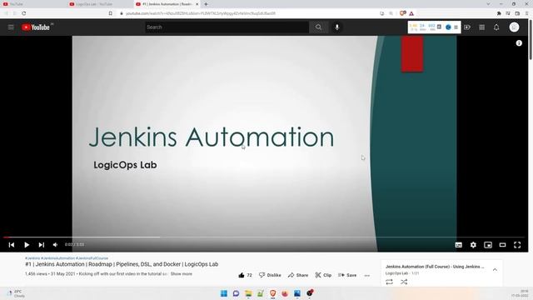Click the Dislike button
This screenshot has height=300, width=533.
click(x=270, y=275)
